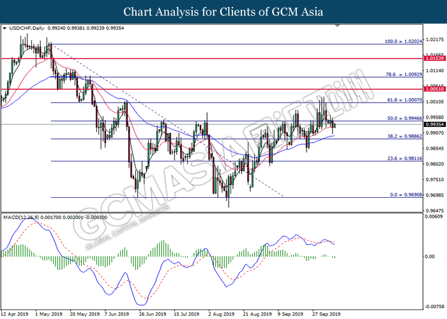The image size is (447, 319).
Task: Click the 23.6 = 0.98116 Fibonacci label
Action: point(405,158)
